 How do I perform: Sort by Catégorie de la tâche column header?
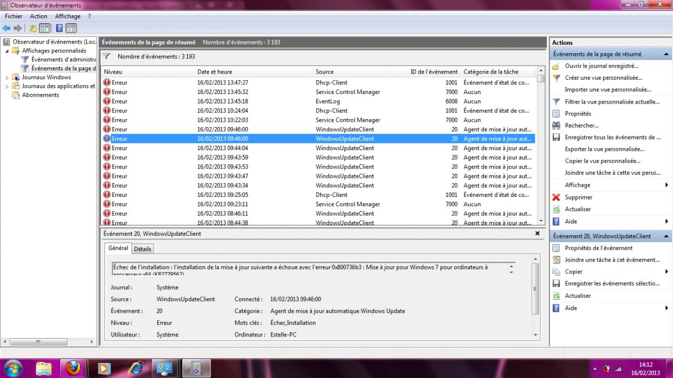[498, 72]
